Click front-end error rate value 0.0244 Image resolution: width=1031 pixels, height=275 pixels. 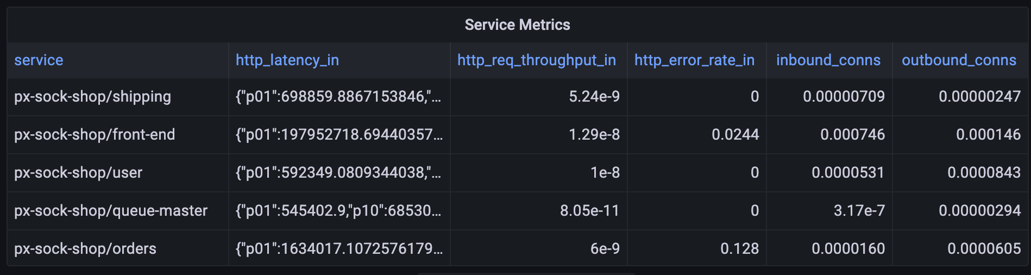point(735,135)
